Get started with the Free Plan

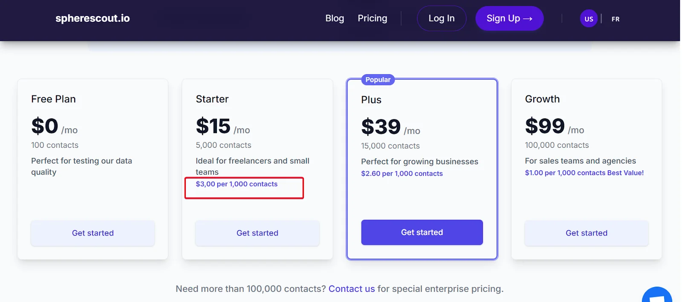[x=92, y=233]
